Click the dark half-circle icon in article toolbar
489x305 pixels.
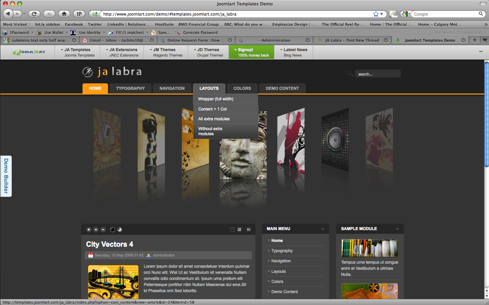point(112,230)
